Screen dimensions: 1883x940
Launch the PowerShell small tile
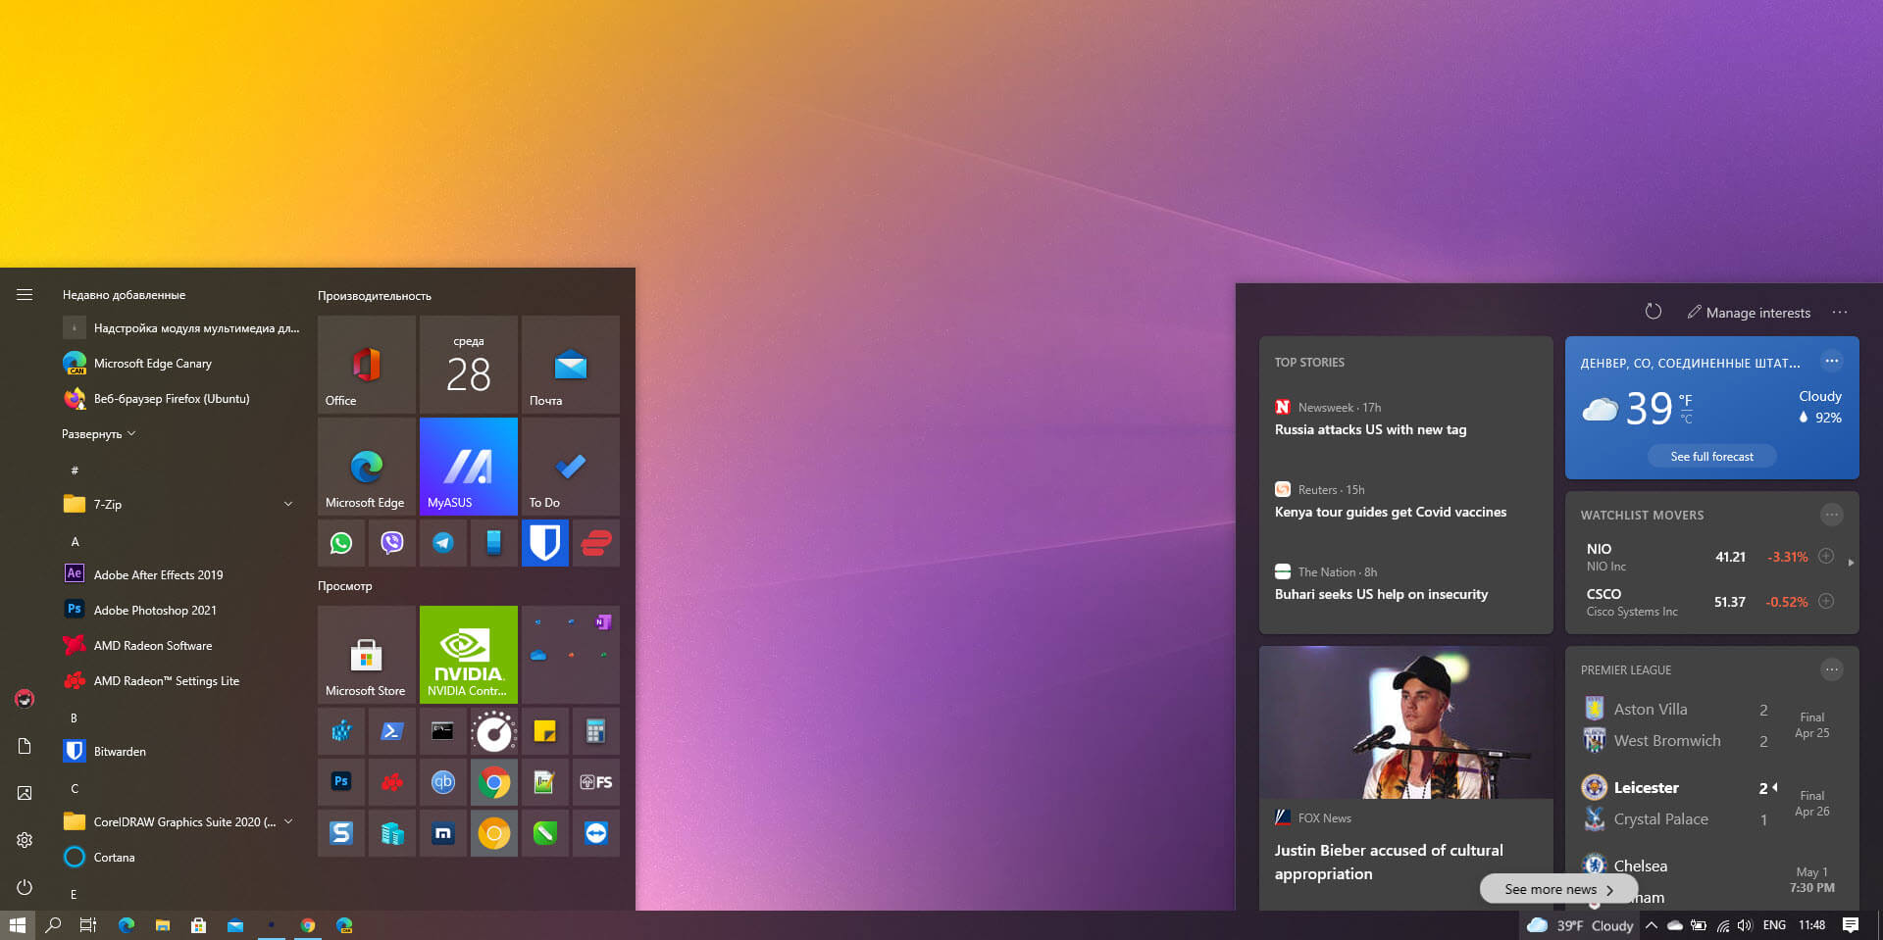(x=392, y=731)
